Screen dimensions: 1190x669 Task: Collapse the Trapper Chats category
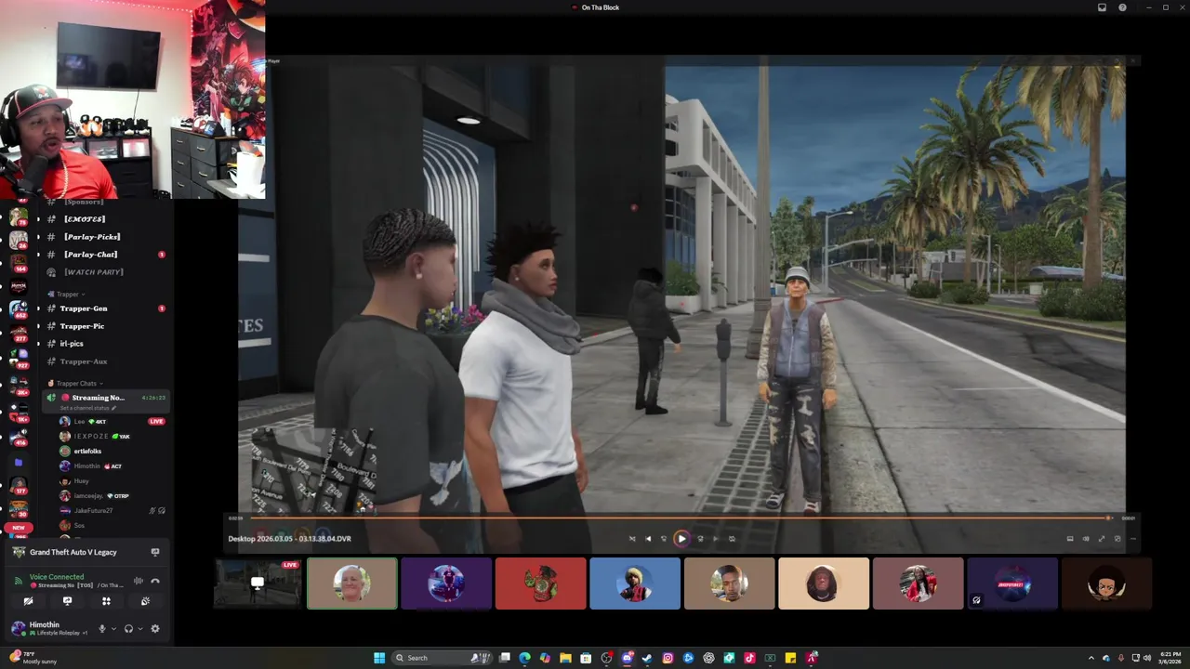coord(76,383)
